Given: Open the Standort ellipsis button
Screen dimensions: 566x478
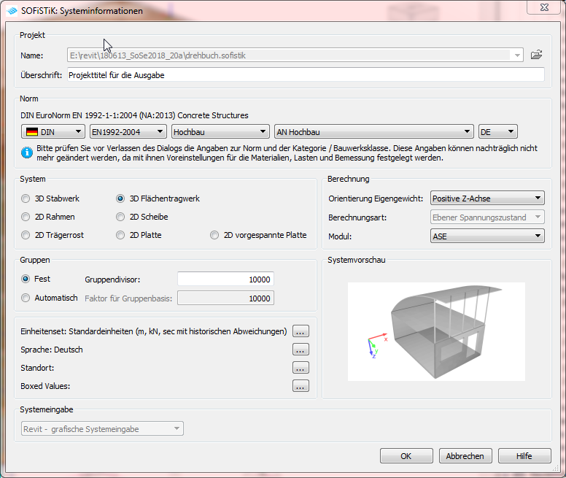Looking at the screenshot, I should pos(301,368).
